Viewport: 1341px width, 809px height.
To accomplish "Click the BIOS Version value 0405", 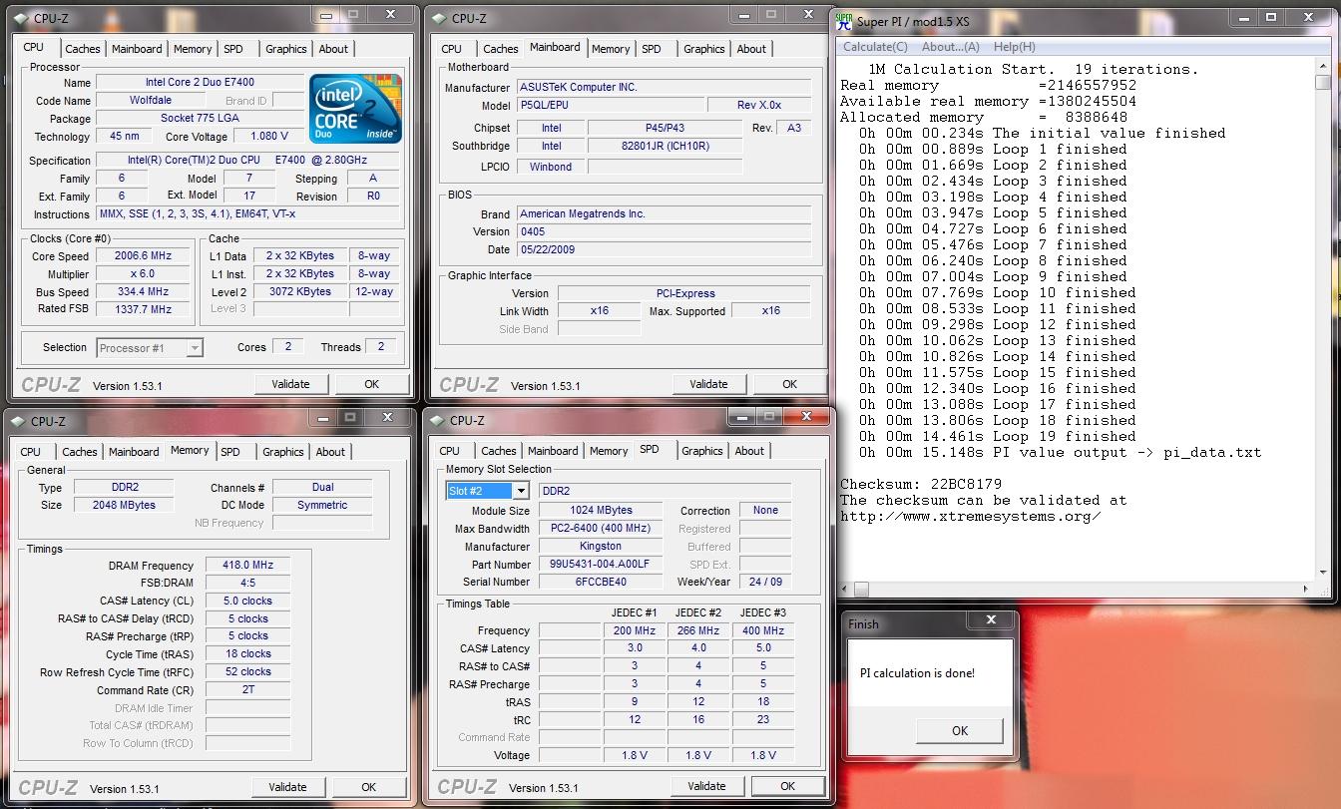I will point(664,231).
